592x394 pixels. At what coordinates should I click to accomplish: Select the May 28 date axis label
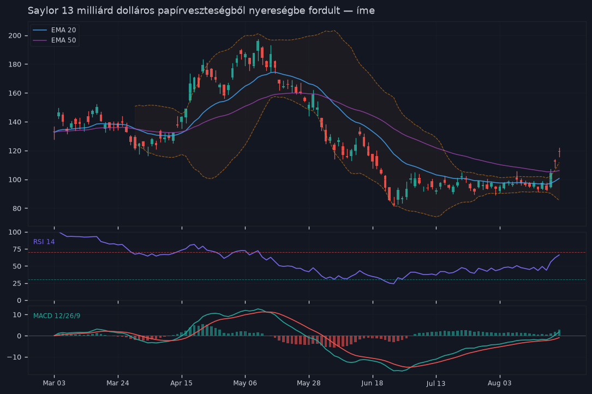309,383
